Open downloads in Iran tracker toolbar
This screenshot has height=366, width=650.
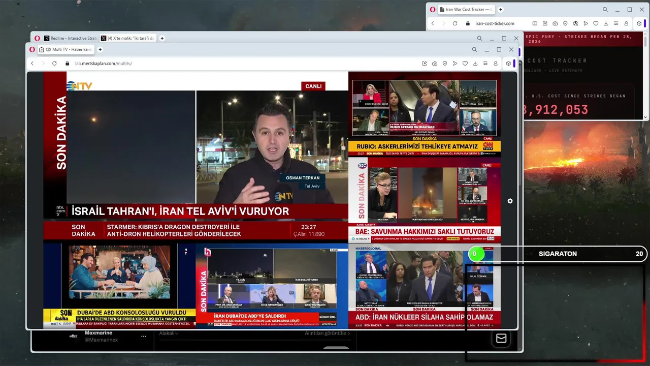pos(606,23)
